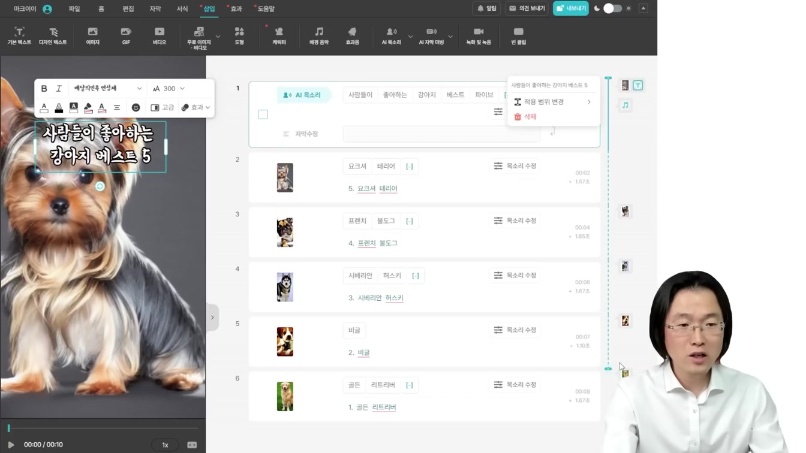Insert a GIF from the toolbar
This screenshot has width=806, height=453.
coord(126,35)
